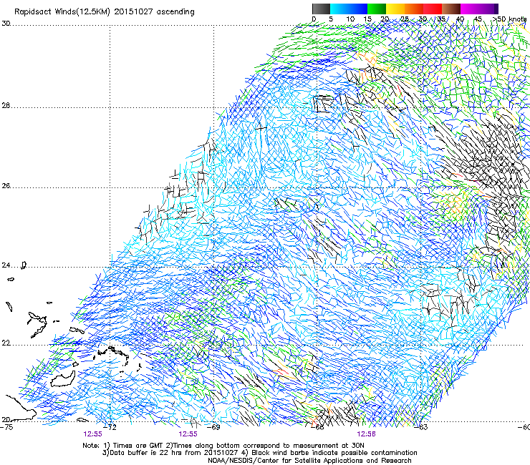
Task: Click the cyan 5 knot legend swatch
Action: coord(339,9)
